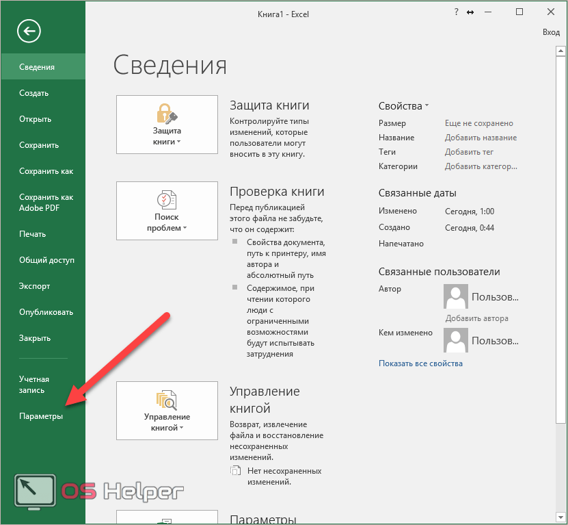
Task: Click the question mark help icon
Action: coord(457,12)
